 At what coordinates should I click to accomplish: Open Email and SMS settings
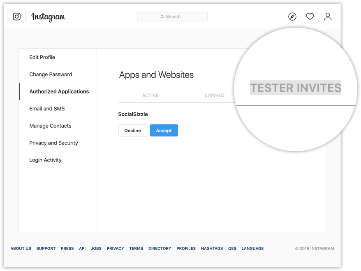click(x=47, y=109)
